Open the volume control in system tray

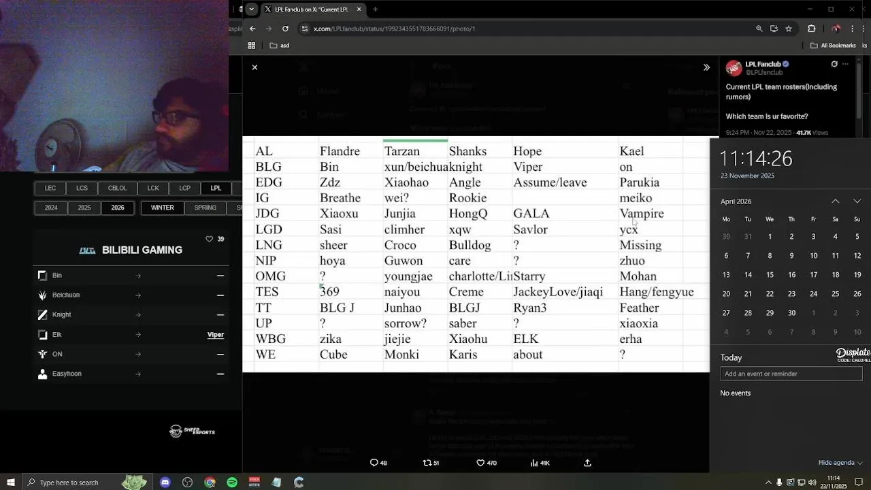tap(812, 483)
